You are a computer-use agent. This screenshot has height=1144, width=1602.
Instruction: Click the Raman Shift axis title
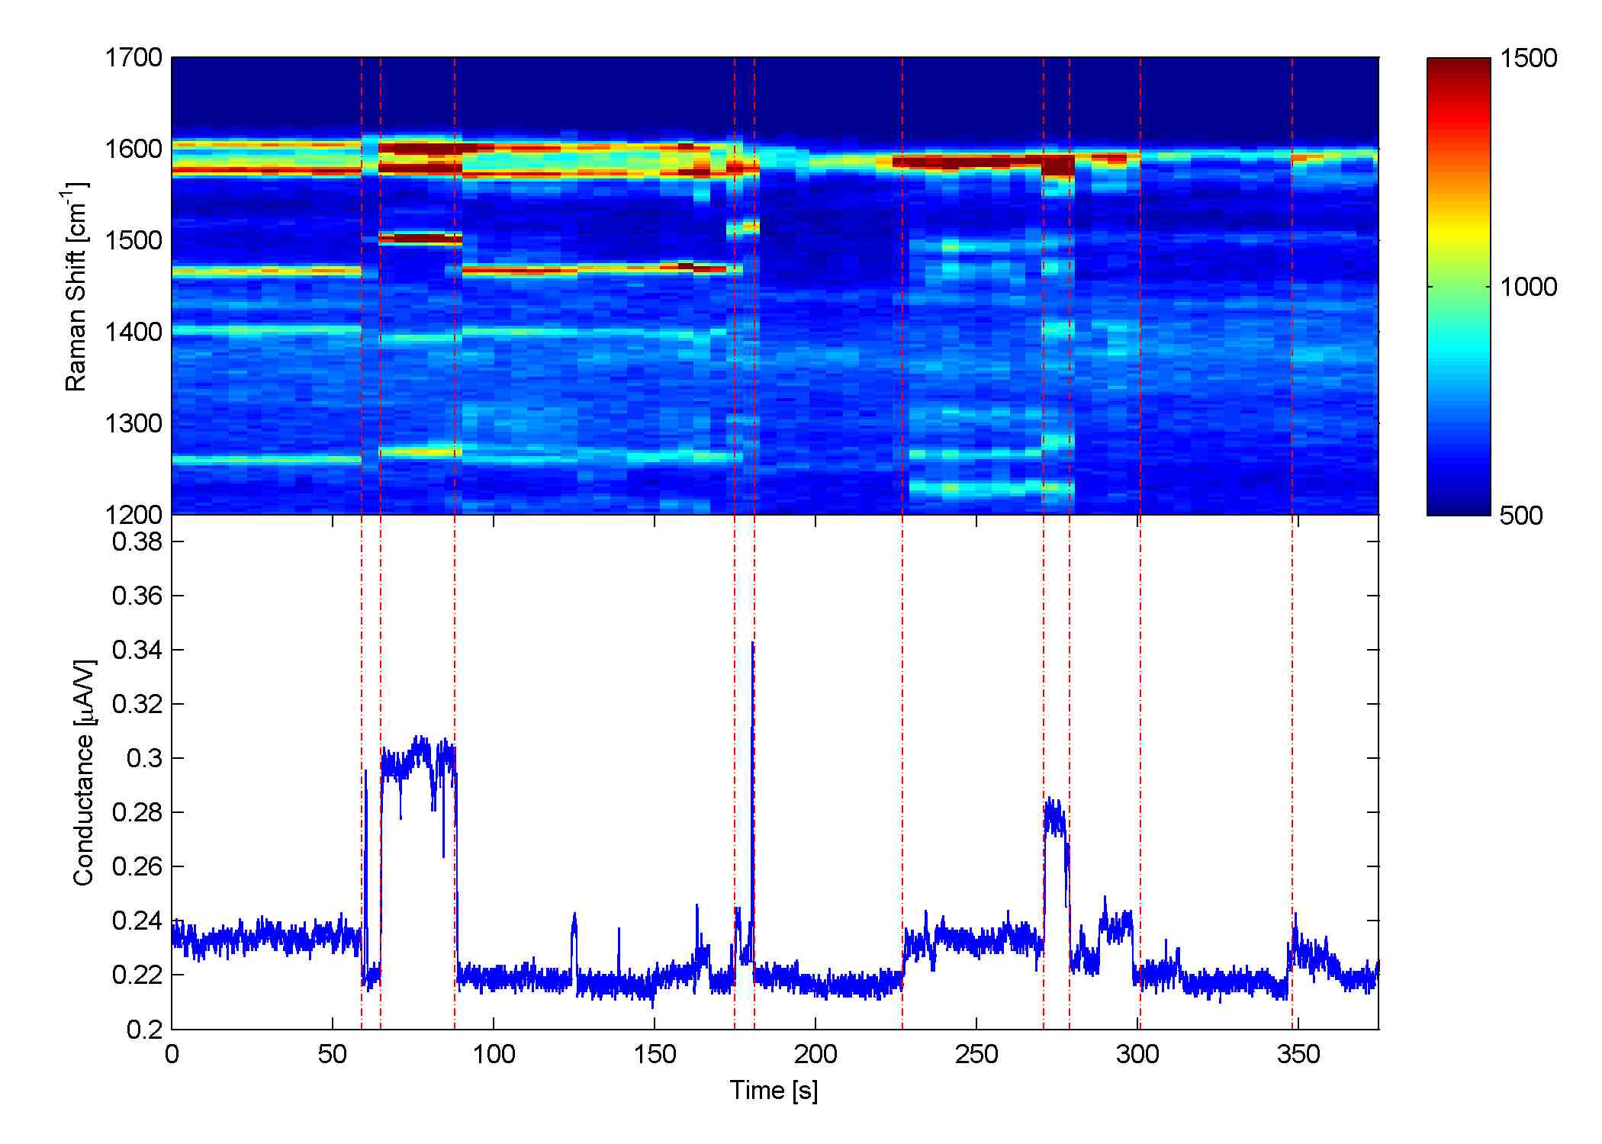click(x=76, y=286)
